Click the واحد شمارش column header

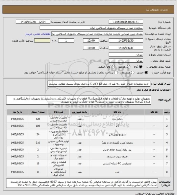[x=79, y=112]
